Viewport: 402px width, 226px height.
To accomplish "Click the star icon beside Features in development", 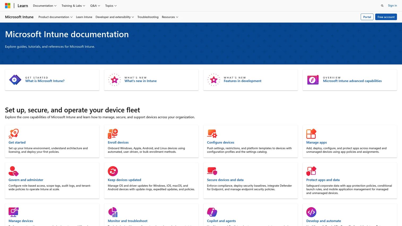I will [x=214, y=80].
